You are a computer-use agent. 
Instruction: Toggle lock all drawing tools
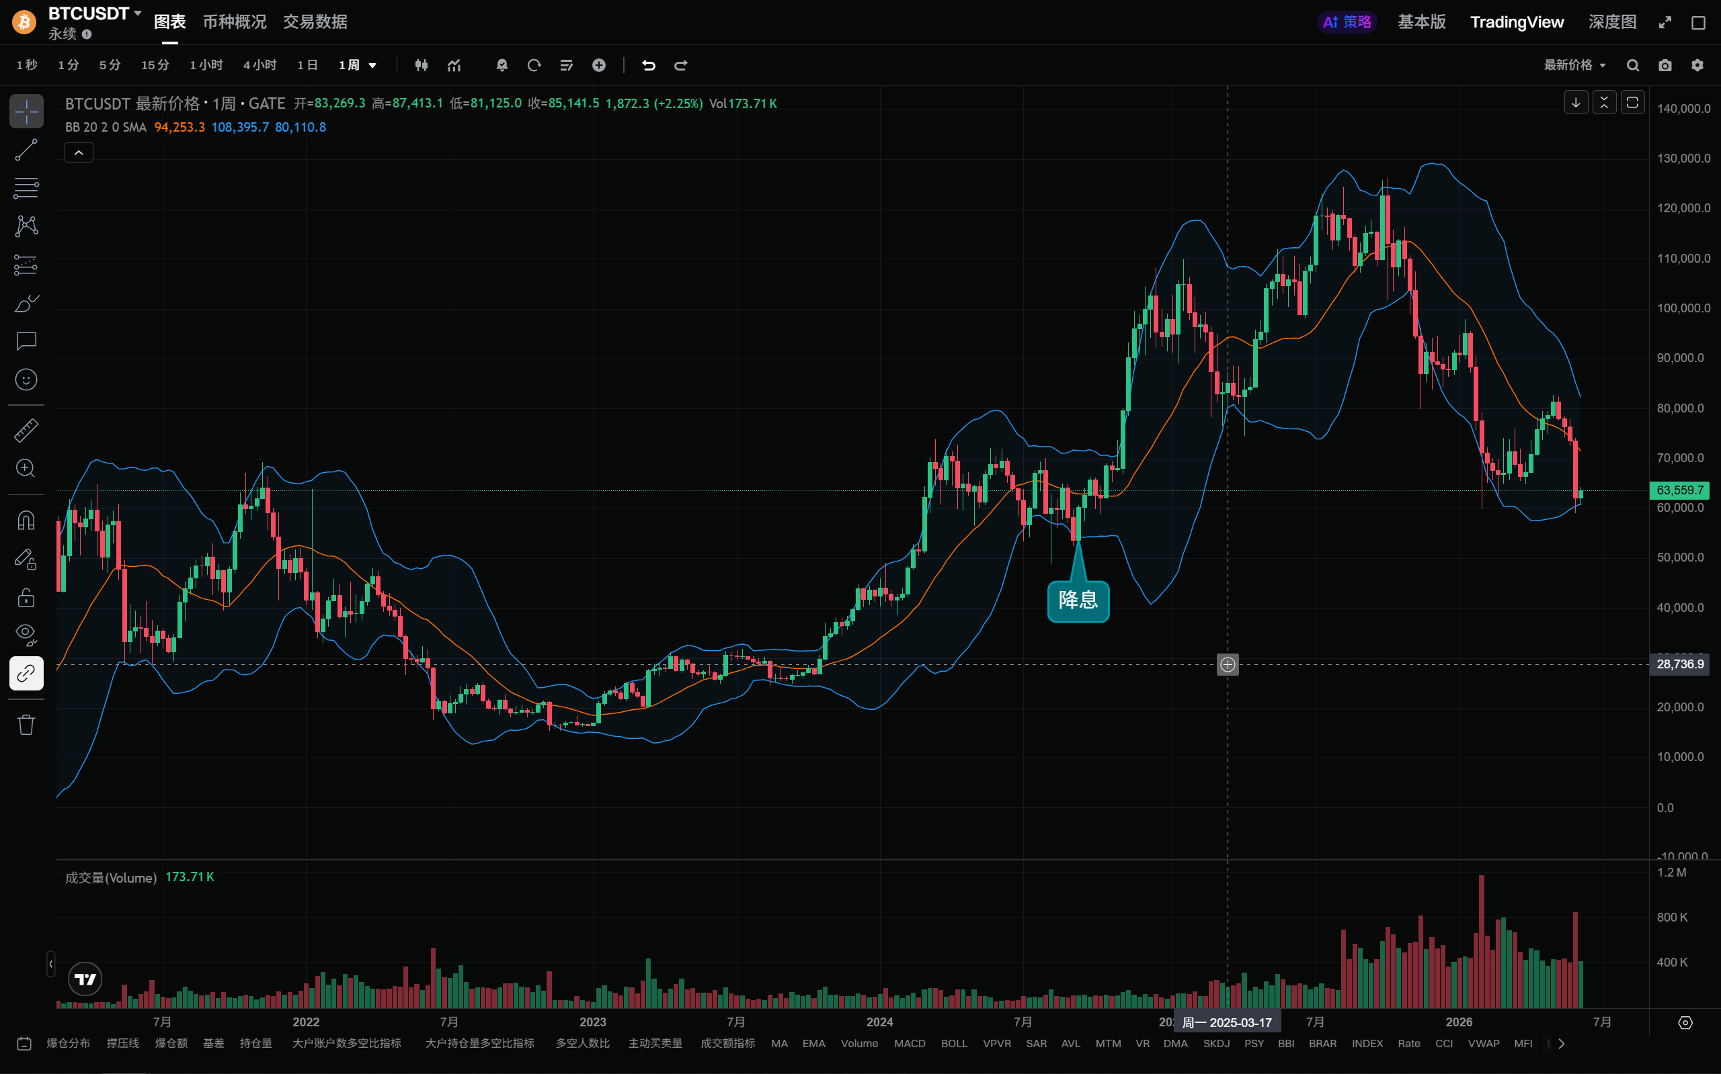pyautogui.click(x=26, y=597)
